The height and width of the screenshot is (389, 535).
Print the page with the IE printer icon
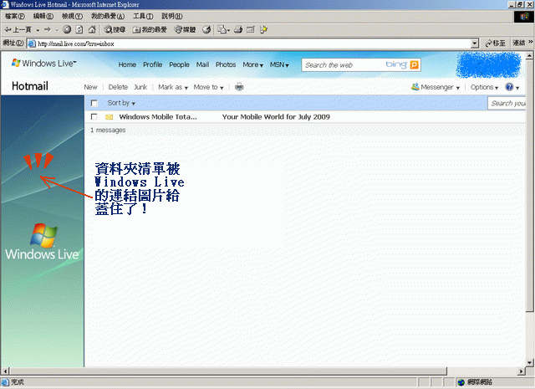(x=238, y=30)
